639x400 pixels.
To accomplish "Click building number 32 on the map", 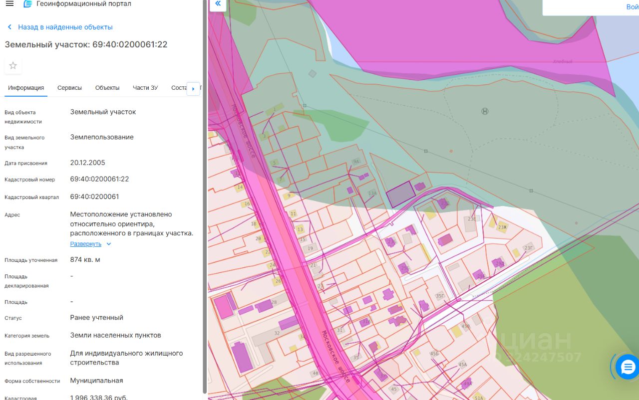I will [x=277, y=333].
